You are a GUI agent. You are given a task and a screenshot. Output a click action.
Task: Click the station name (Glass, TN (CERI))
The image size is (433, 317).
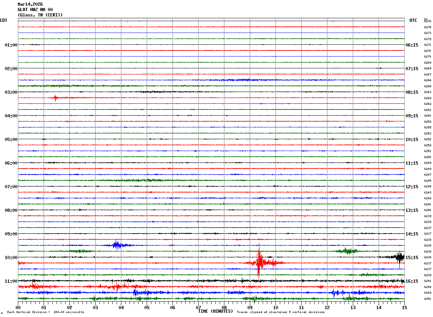click(x=40, y=15)
